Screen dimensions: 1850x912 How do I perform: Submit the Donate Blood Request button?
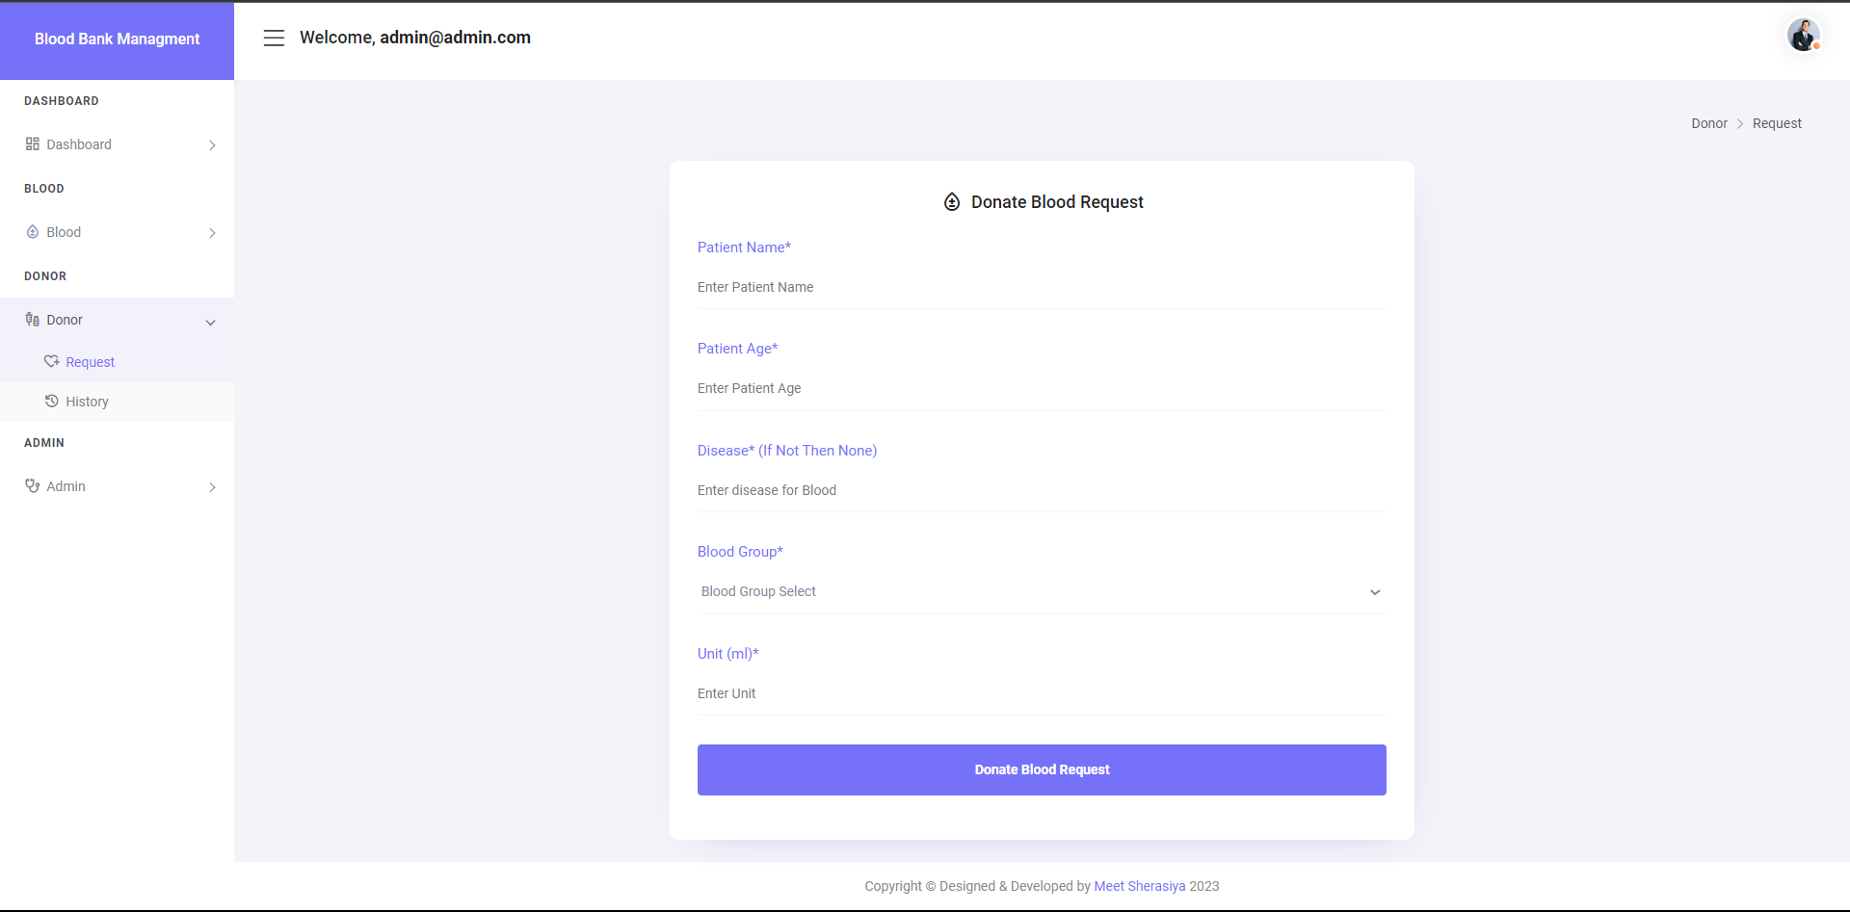tap(1042, 769)
